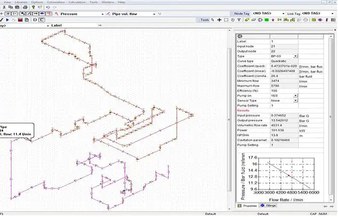The height and width of the screenshot is (217, 338).
Task: Toggle the D display button
Action: [x=35, y=20]
